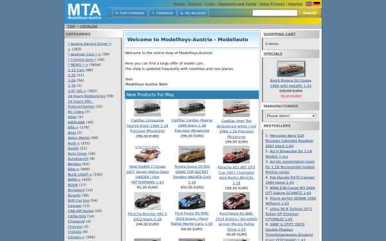The height and width of the screenshot is (241, 386).
Task: Open Auto Union category
Action: tap(77, 154)
